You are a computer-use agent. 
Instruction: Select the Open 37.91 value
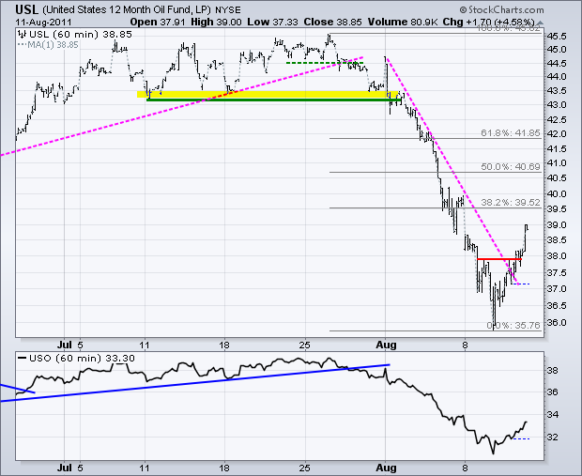pyautogui.click(x=158, y=22)
